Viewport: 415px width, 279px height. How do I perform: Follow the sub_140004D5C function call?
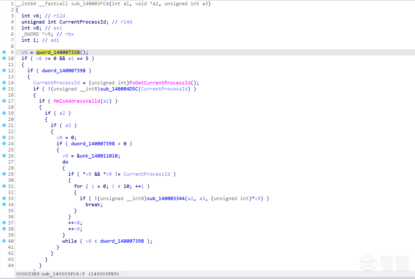click(119, 89)
